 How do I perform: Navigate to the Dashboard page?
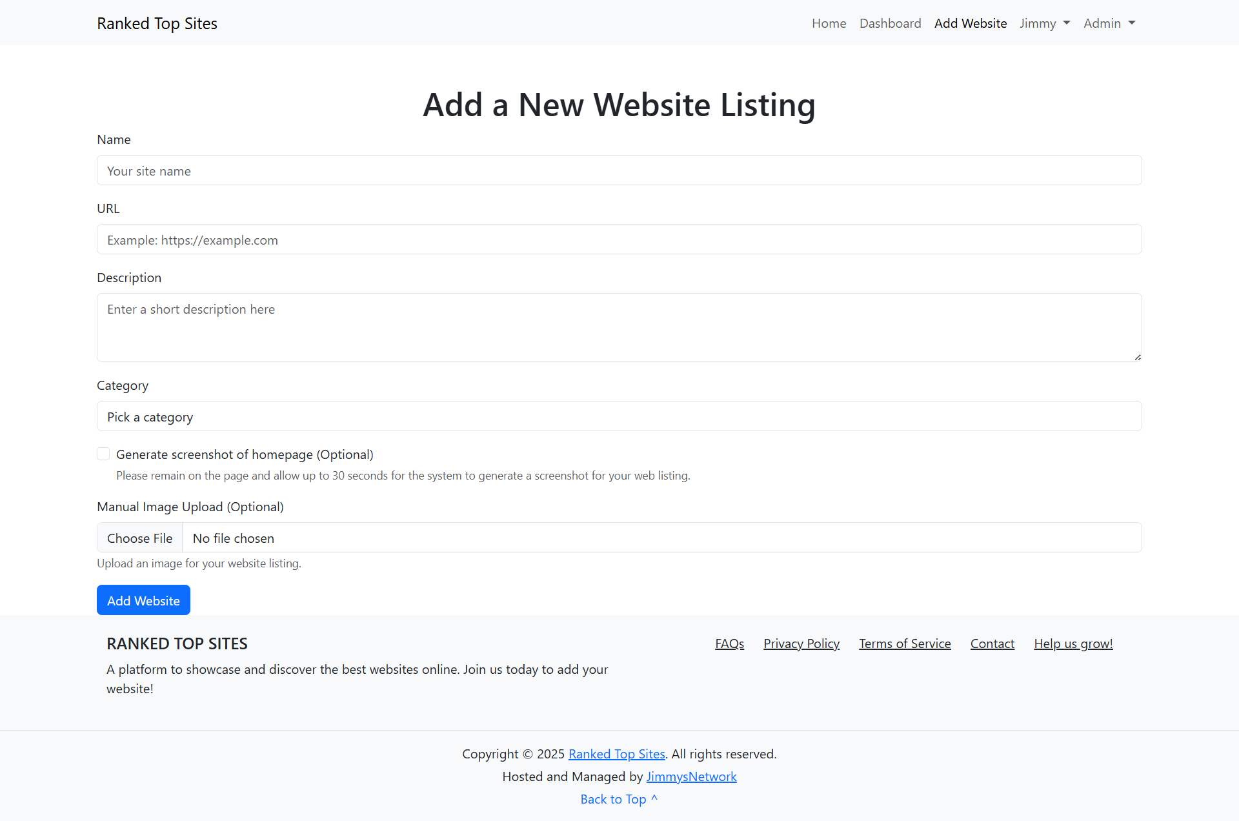(890, 23)
